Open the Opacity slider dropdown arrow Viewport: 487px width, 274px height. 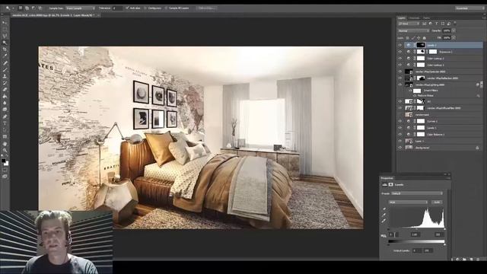pos(454,30)
